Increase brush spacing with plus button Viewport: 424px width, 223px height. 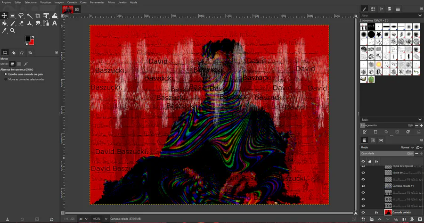pos(421,125)
